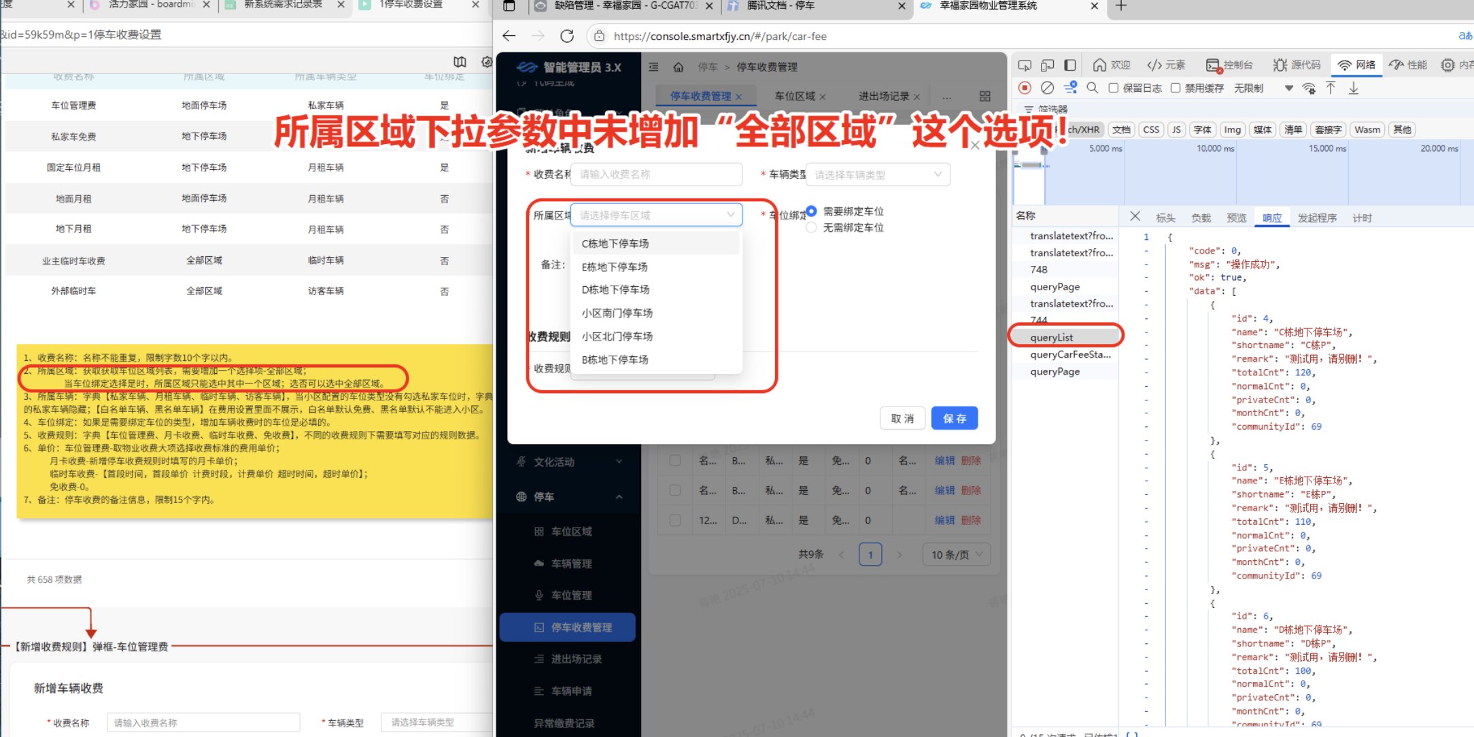This screenshot has height=737, width=1474.
Task: Click the sidebar menu collapse icon
Action: click(x=653, y=67)
